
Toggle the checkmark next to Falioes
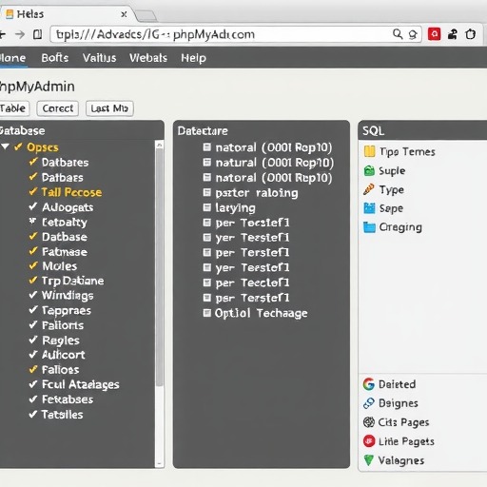click(33, 369)
